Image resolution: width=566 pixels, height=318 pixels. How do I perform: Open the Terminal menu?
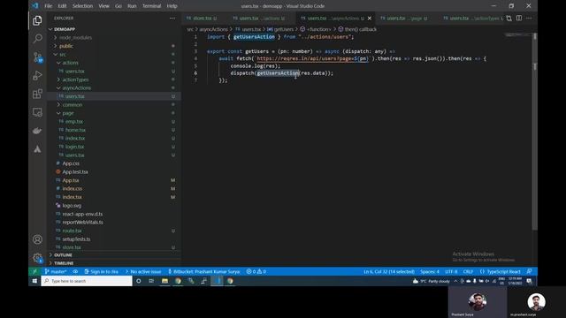tap(151, 6)
